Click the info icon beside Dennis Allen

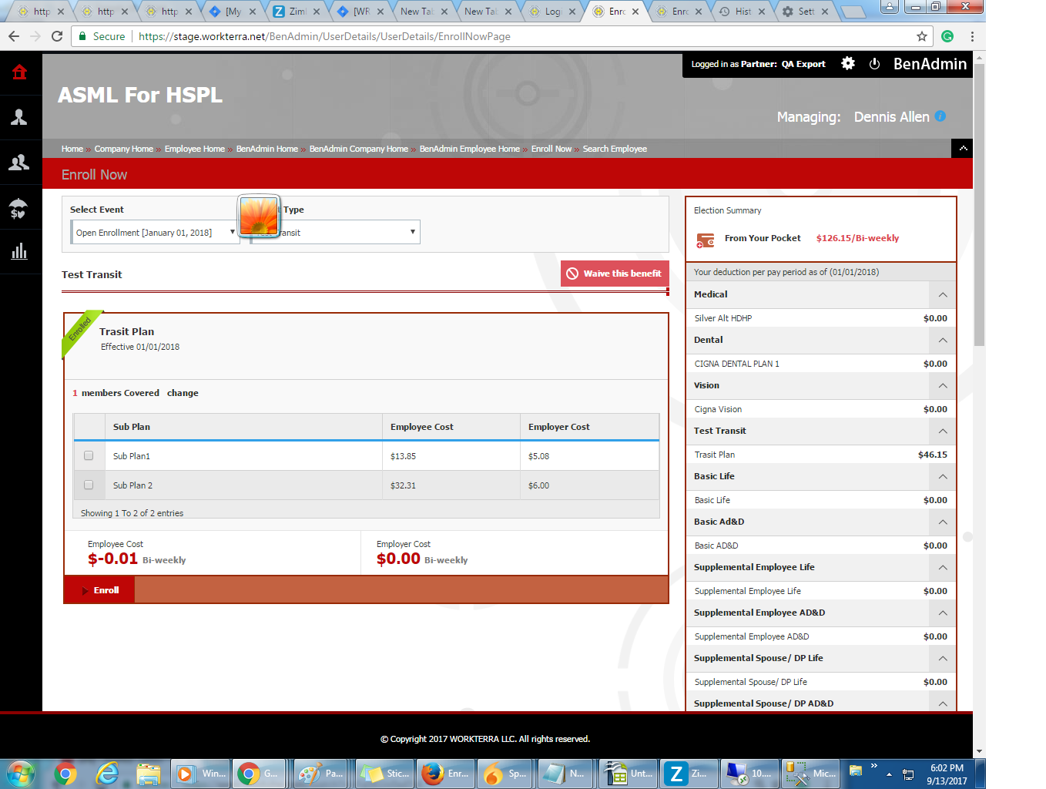940,116
